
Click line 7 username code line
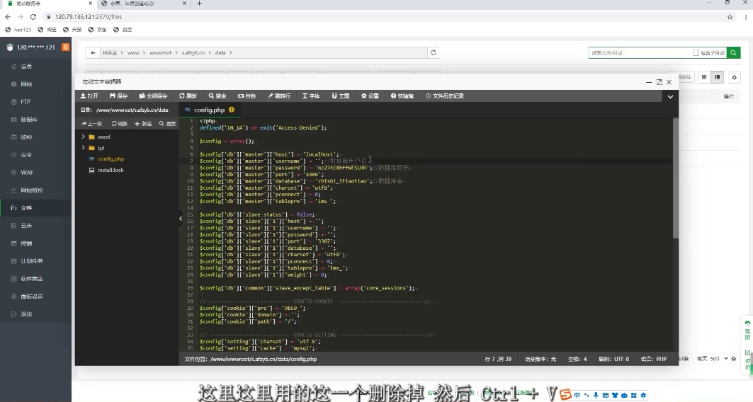tap(283, 161)
